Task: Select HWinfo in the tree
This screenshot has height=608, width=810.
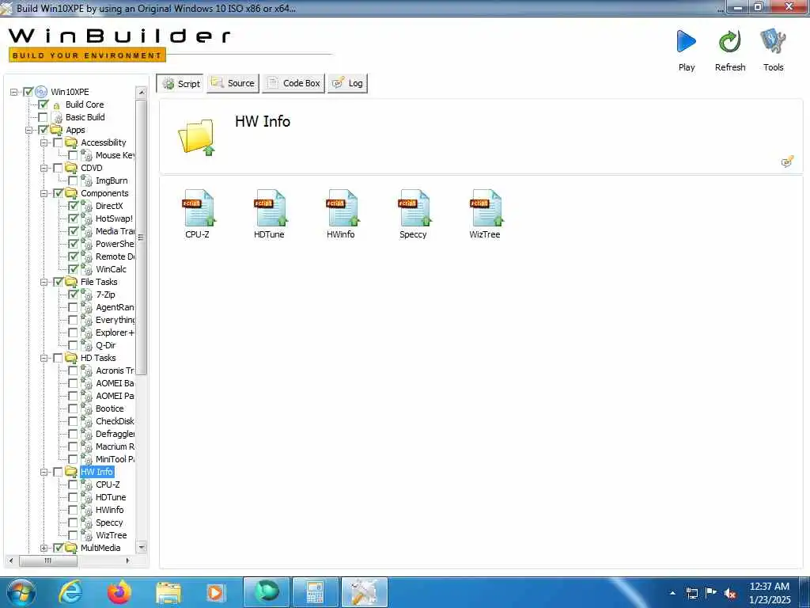Action: [109, 510]
